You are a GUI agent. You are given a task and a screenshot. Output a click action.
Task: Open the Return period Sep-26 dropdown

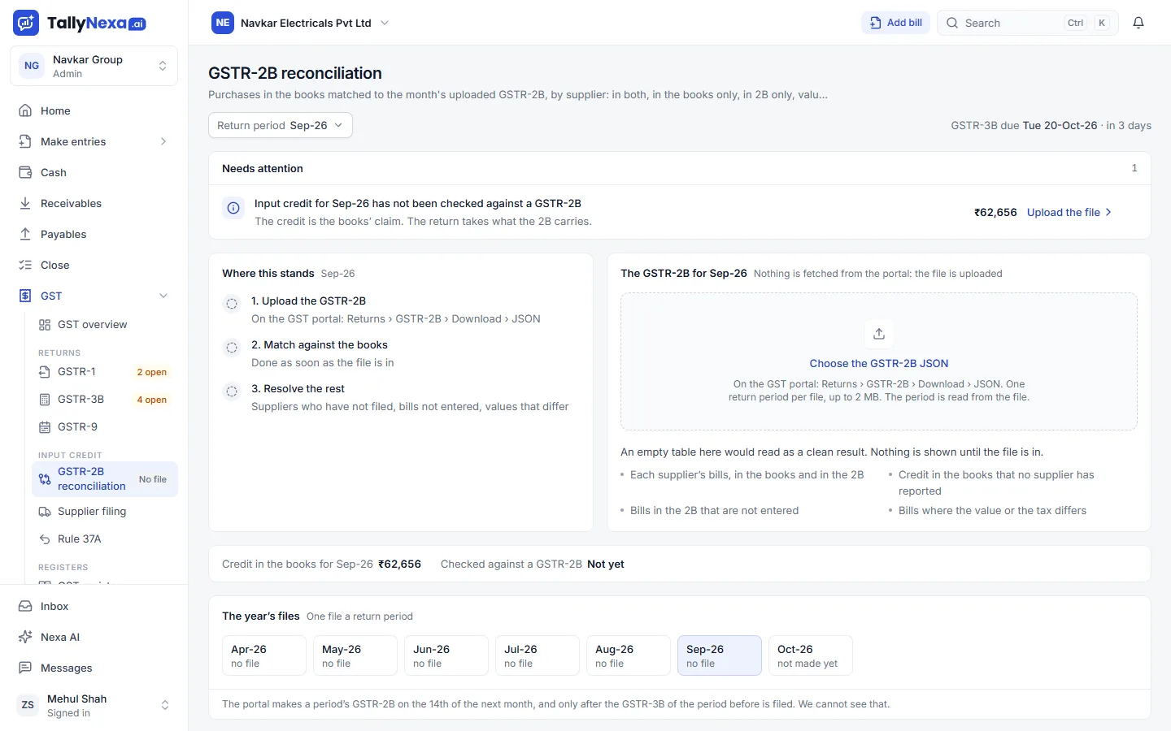281,125
